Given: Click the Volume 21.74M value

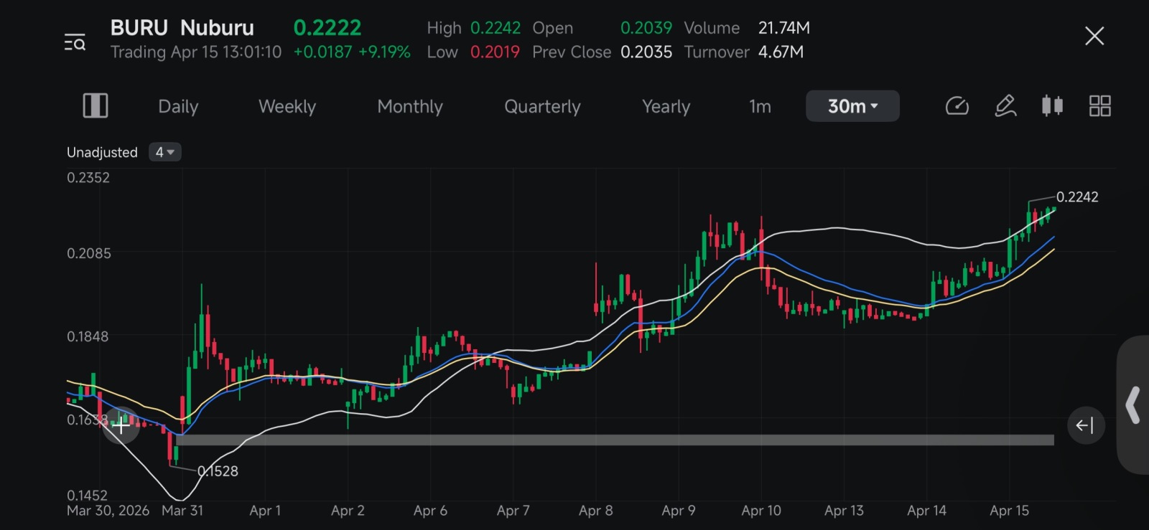Looking at the screenshot, I should 784,27.
